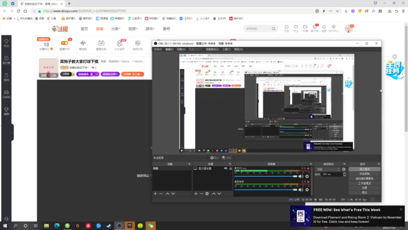Open the View menu in OBS
Viewport: 408px width, 230px height.
(x=181, y=49)
